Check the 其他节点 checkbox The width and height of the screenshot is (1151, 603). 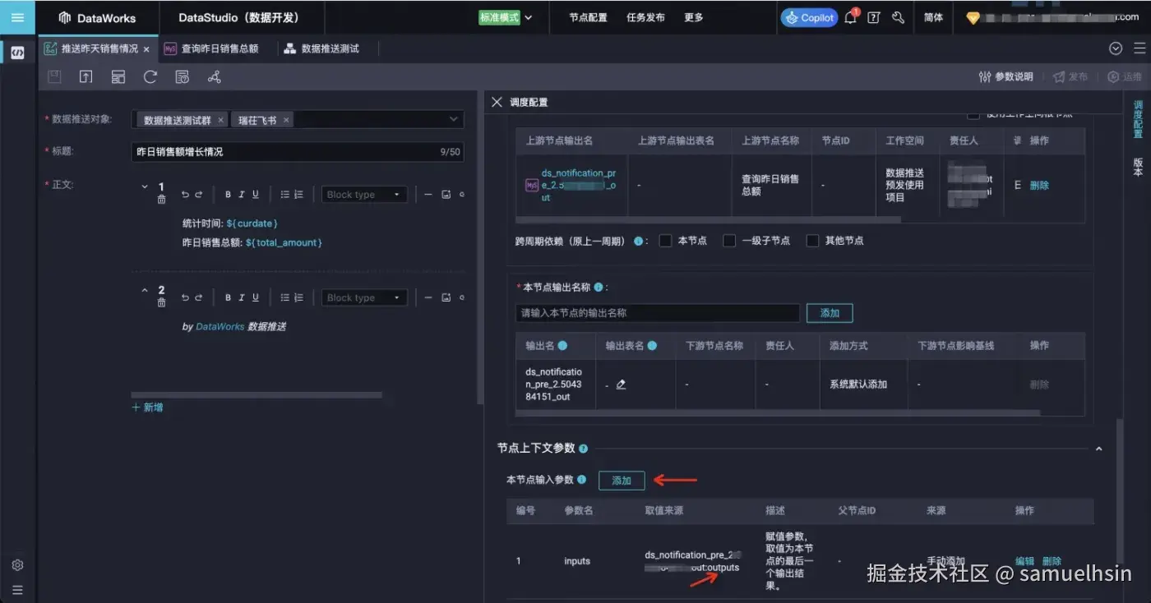coord(812,241)
